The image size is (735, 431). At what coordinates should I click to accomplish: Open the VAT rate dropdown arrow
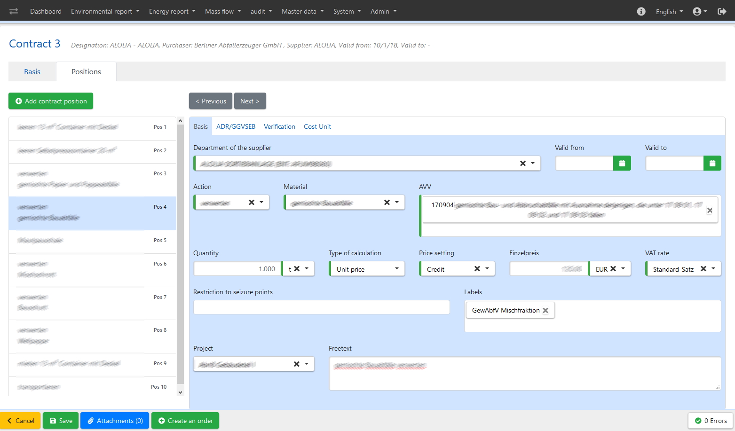(713, 269)
